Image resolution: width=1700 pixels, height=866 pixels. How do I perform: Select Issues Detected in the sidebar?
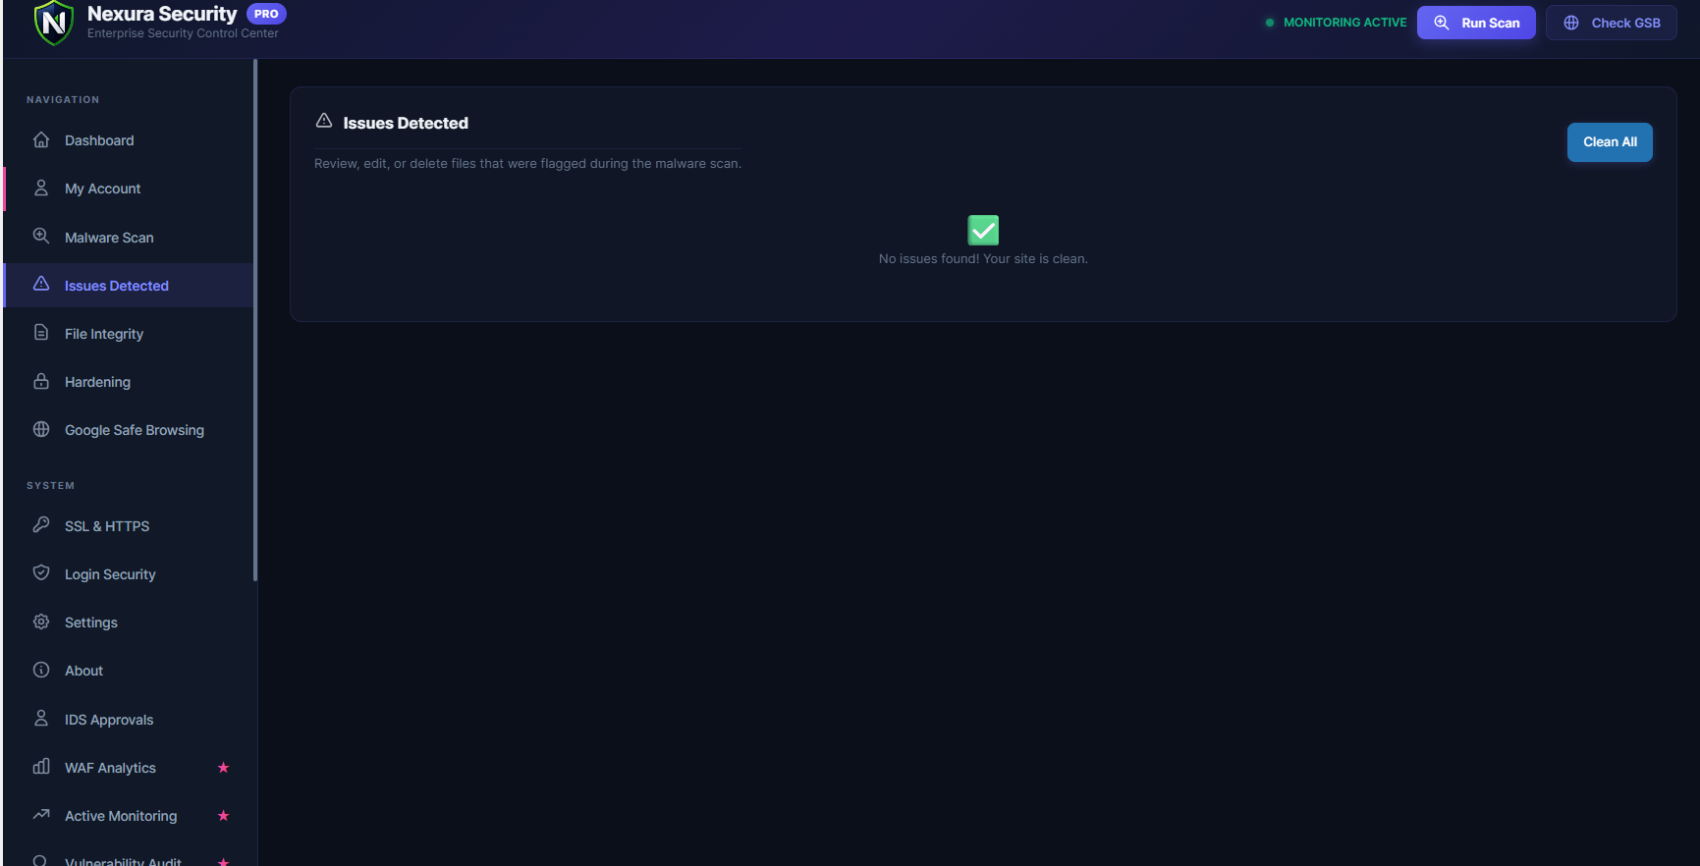click(129, 286)
